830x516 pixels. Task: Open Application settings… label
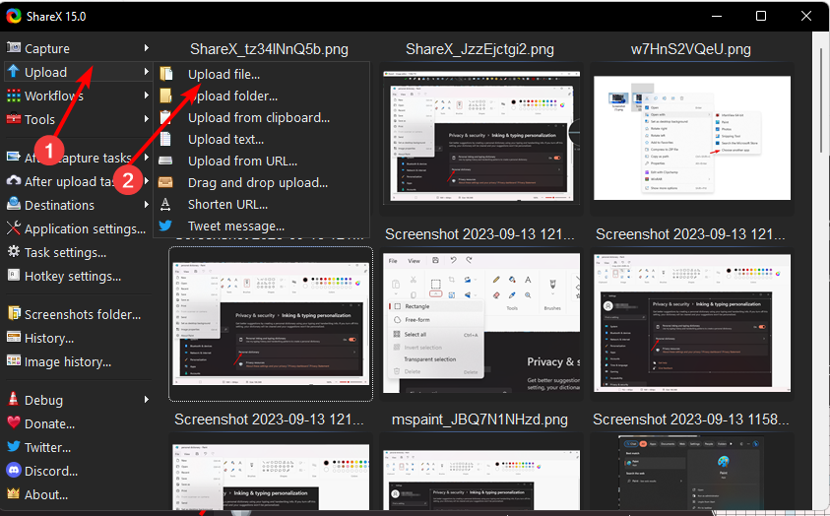[x=86, y=229]
